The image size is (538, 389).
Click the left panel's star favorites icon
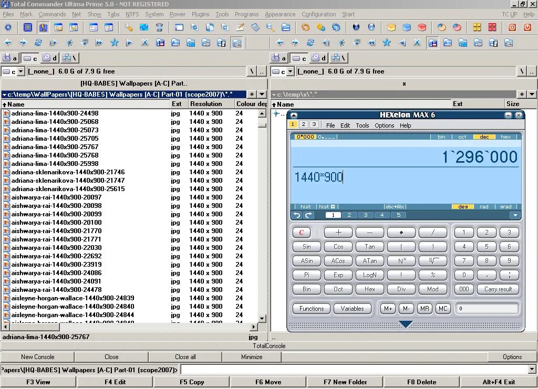point(114,43)
